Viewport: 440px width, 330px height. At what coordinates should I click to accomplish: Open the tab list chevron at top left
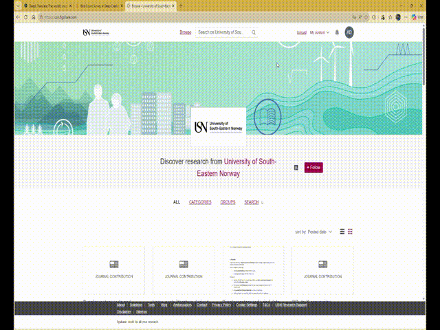point(18,6)
